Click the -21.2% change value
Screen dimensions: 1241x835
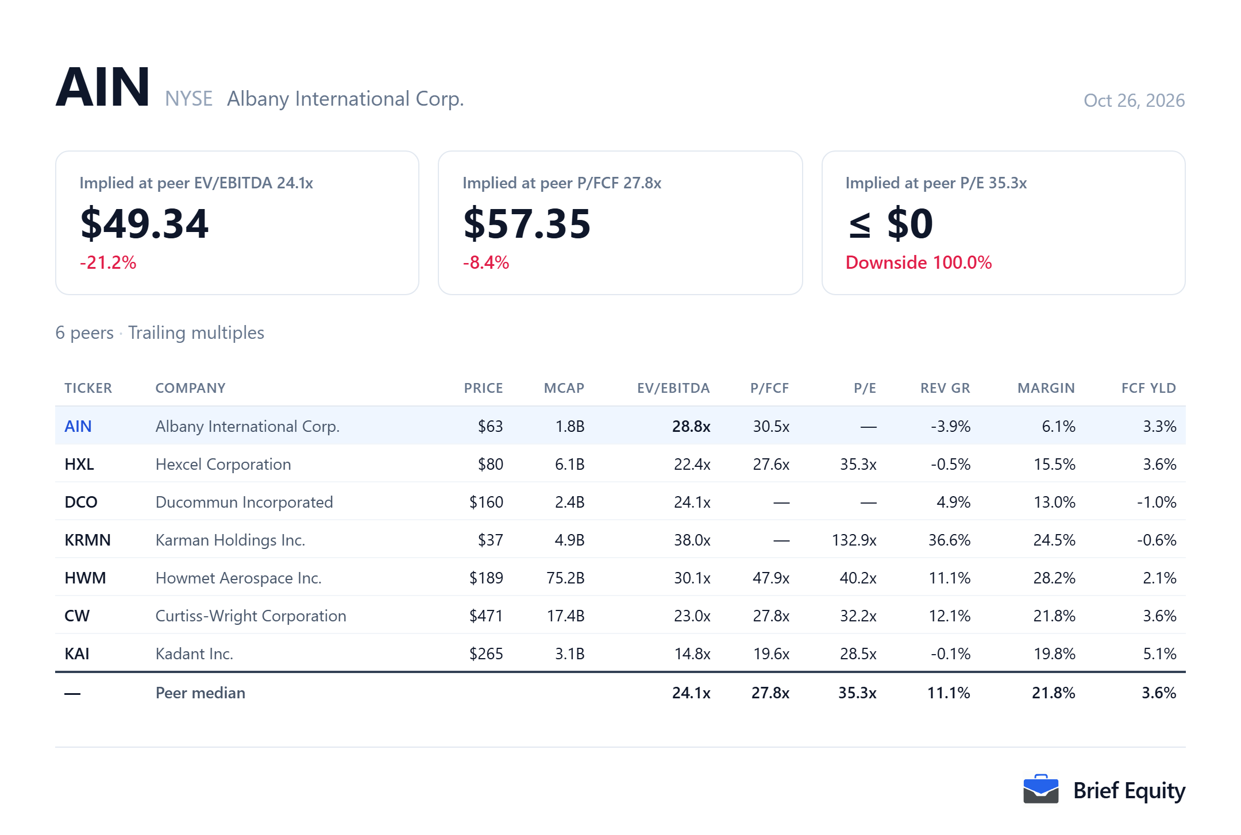tap(108, 262)
